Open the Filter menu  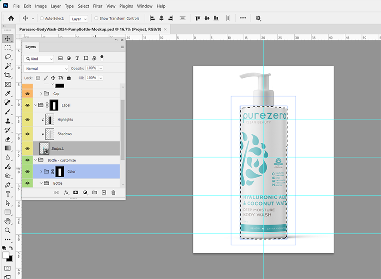point(98,6)
